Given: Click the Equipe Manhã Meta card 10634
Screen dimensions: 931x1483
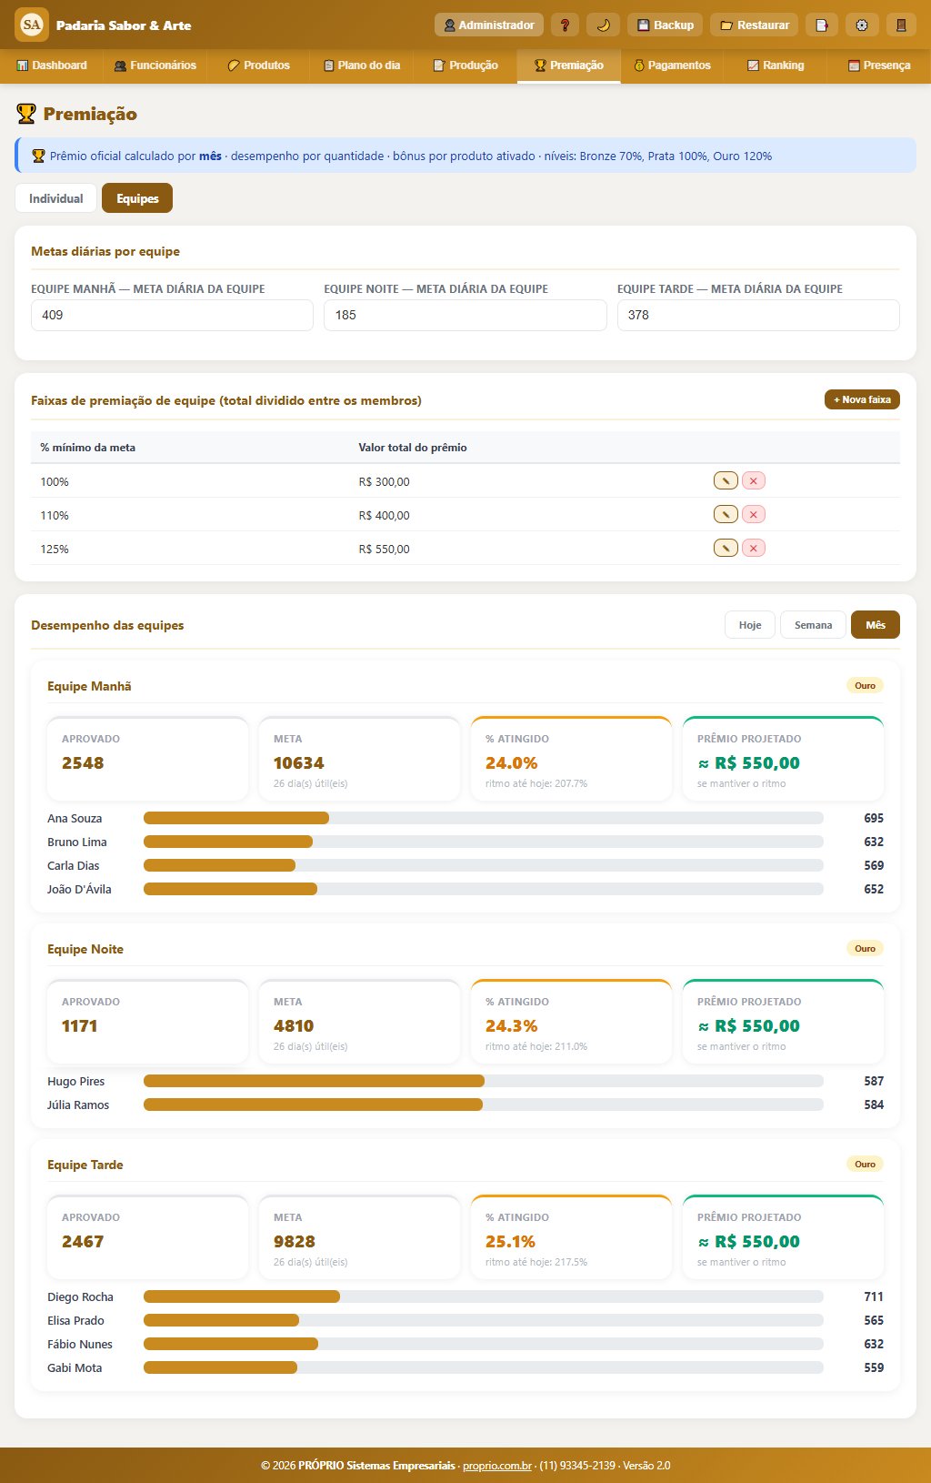Looking at the screenshot, I should coord(359,759).
